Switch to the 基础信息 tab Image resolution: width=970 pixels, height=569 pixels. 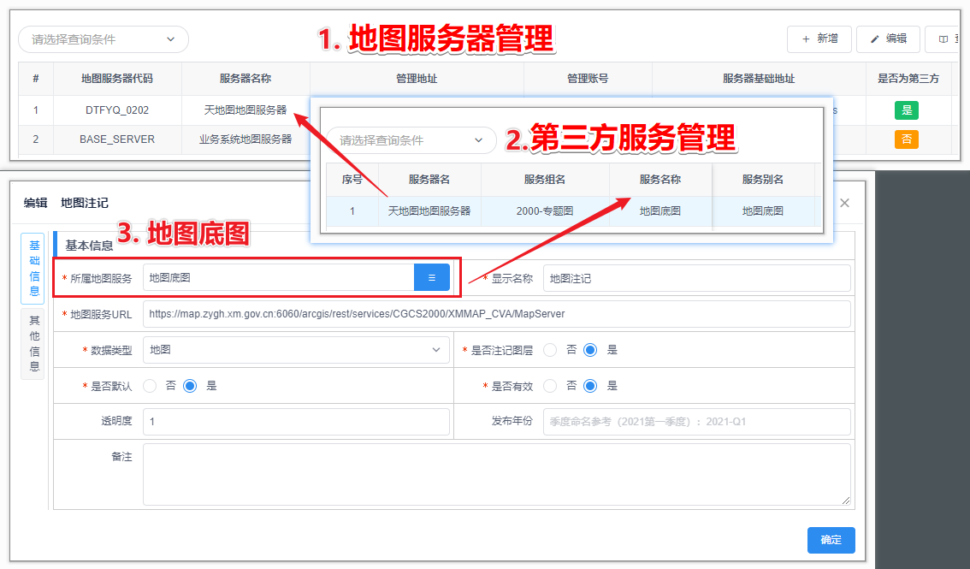33,268
